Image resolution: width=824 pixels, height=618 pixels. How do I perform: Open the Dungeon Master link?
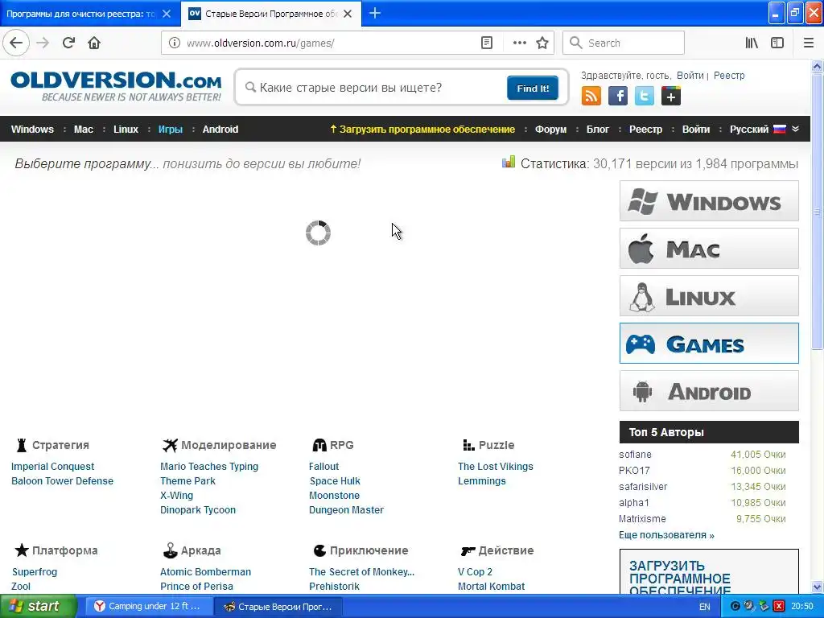346,509
